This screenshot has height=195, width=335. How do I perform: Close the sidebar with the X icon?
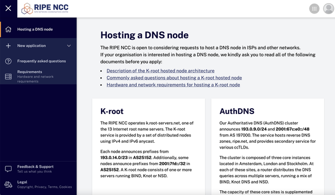point(8,8)
